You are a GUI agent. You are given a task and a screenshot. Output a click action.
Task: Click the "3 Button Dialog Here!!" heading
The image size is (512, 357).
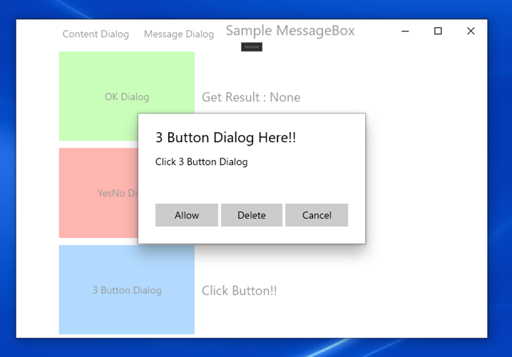click(x=225, y=137)
